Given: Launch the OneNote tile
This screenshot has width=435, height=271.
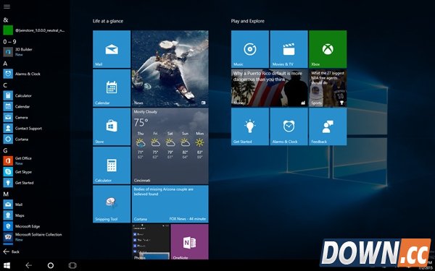Looking at the screenshot, I should (x=189, y=241).
